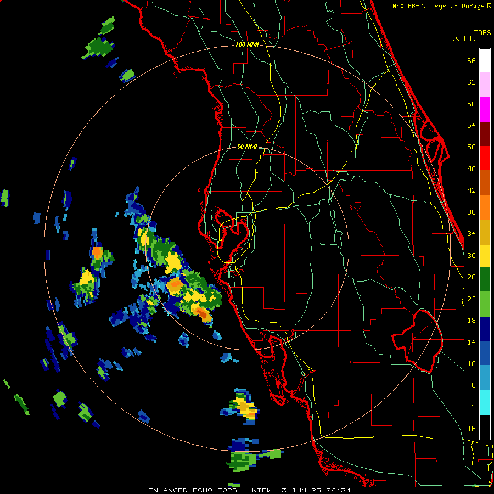The image size is (494, 494).
Task: Pick the gold 34 kft legend color
Action: pyautogui.click(x=485, y=232)
